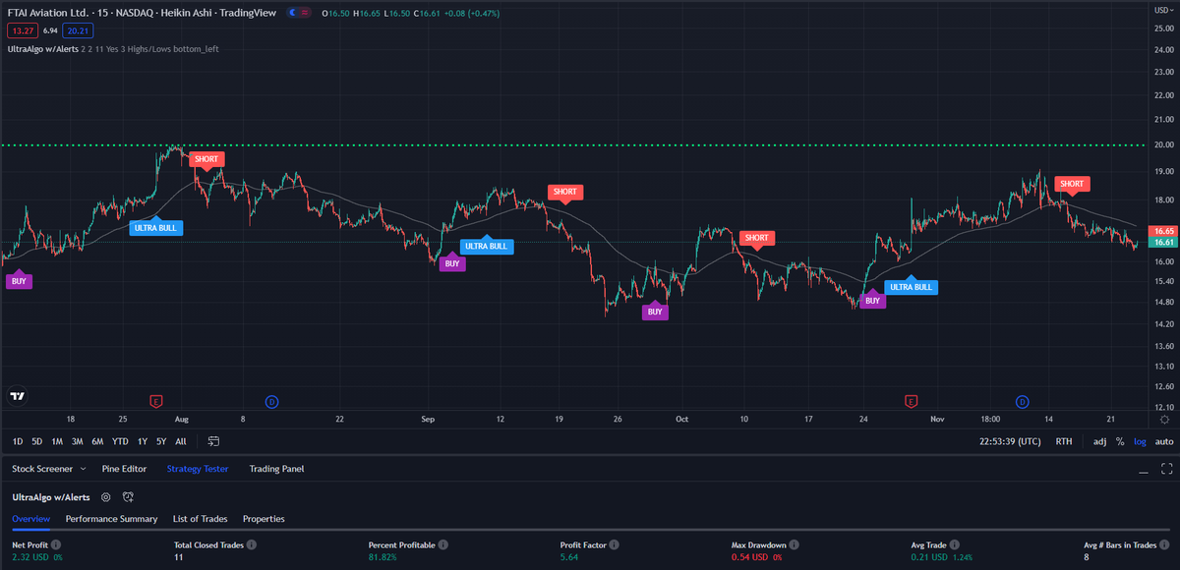
Task: Click the market status indicator beside symbol title
Action: click(292, 12)
